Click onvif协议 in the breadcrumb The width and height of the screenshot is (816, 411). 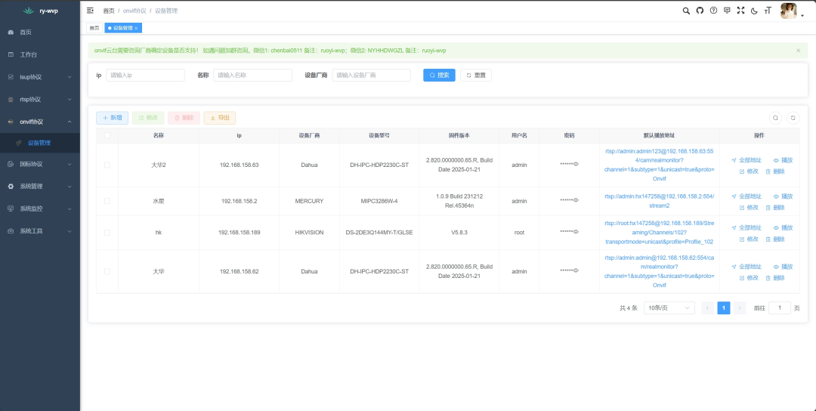[134, 11]
